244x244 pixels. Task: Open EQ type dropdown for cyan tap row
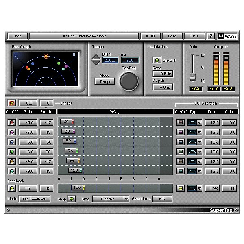(x=200, y=171)
